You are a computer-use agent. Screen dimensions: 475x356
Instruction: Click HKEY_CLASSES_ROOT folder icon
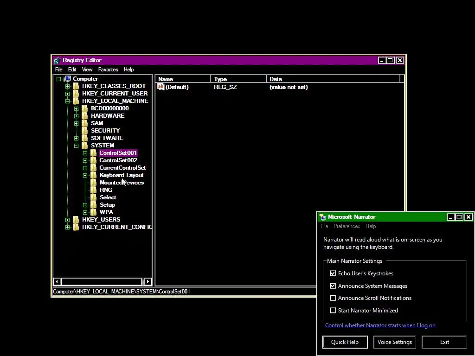(x=76, y=86)
